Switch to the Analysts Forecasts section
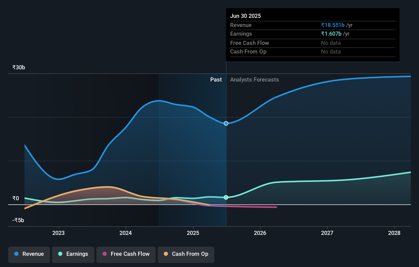The width and height of the screenshot is (419, 267). pyautogui.click(x=254, y=79)
